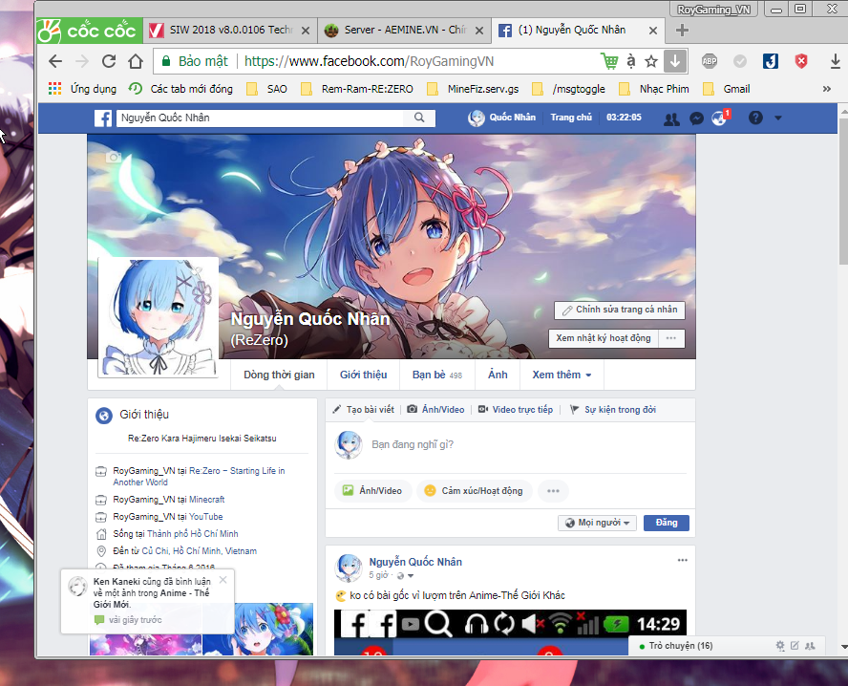View friend requests in the top bar

(x=670, y=118)
